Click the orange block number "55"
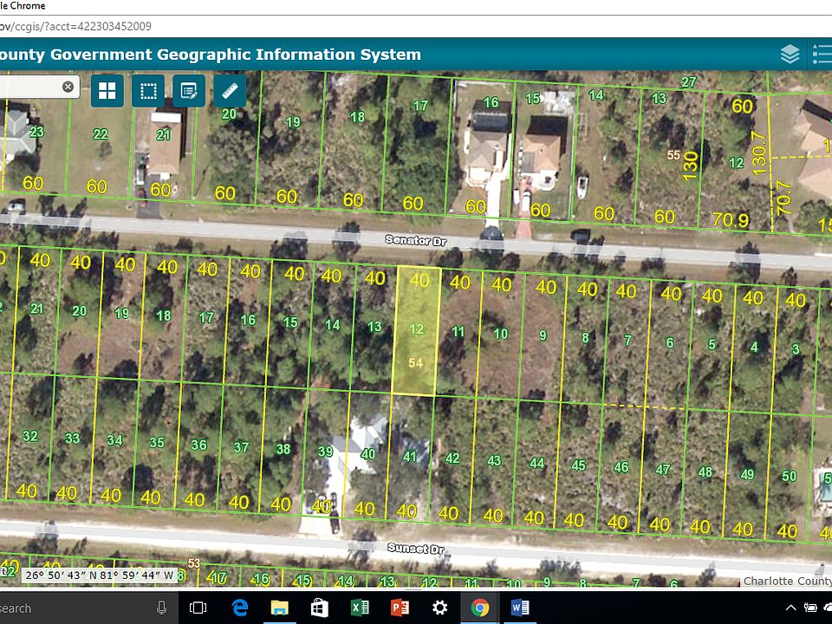 673,155
